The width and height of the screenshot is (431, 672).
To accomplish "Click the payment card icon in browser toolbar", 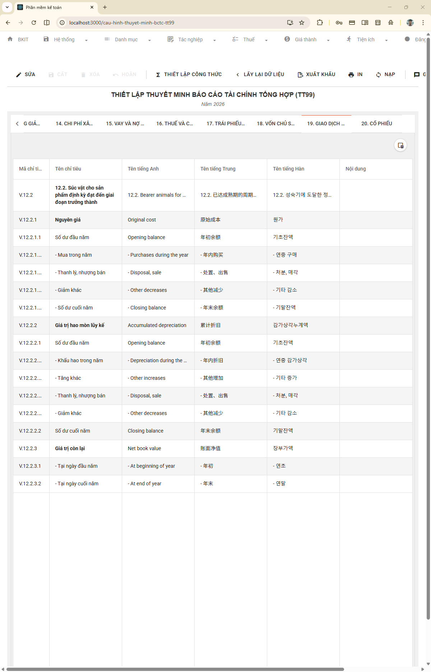I will coord(352,23).
